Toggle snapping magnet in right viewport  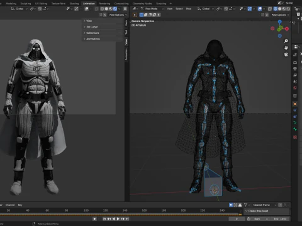(226, 9)
